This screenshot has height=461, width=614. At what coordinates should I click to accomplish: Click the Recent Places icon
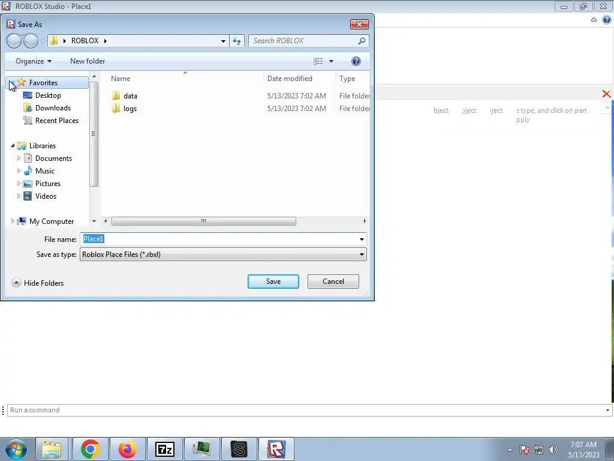click(x=28, y=120)
